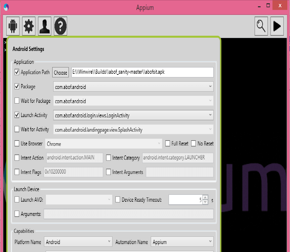The height and width of the screenshot is (252, 290).
Task: Increase Device Ready Timeout with up arrow
Action: 205,197
